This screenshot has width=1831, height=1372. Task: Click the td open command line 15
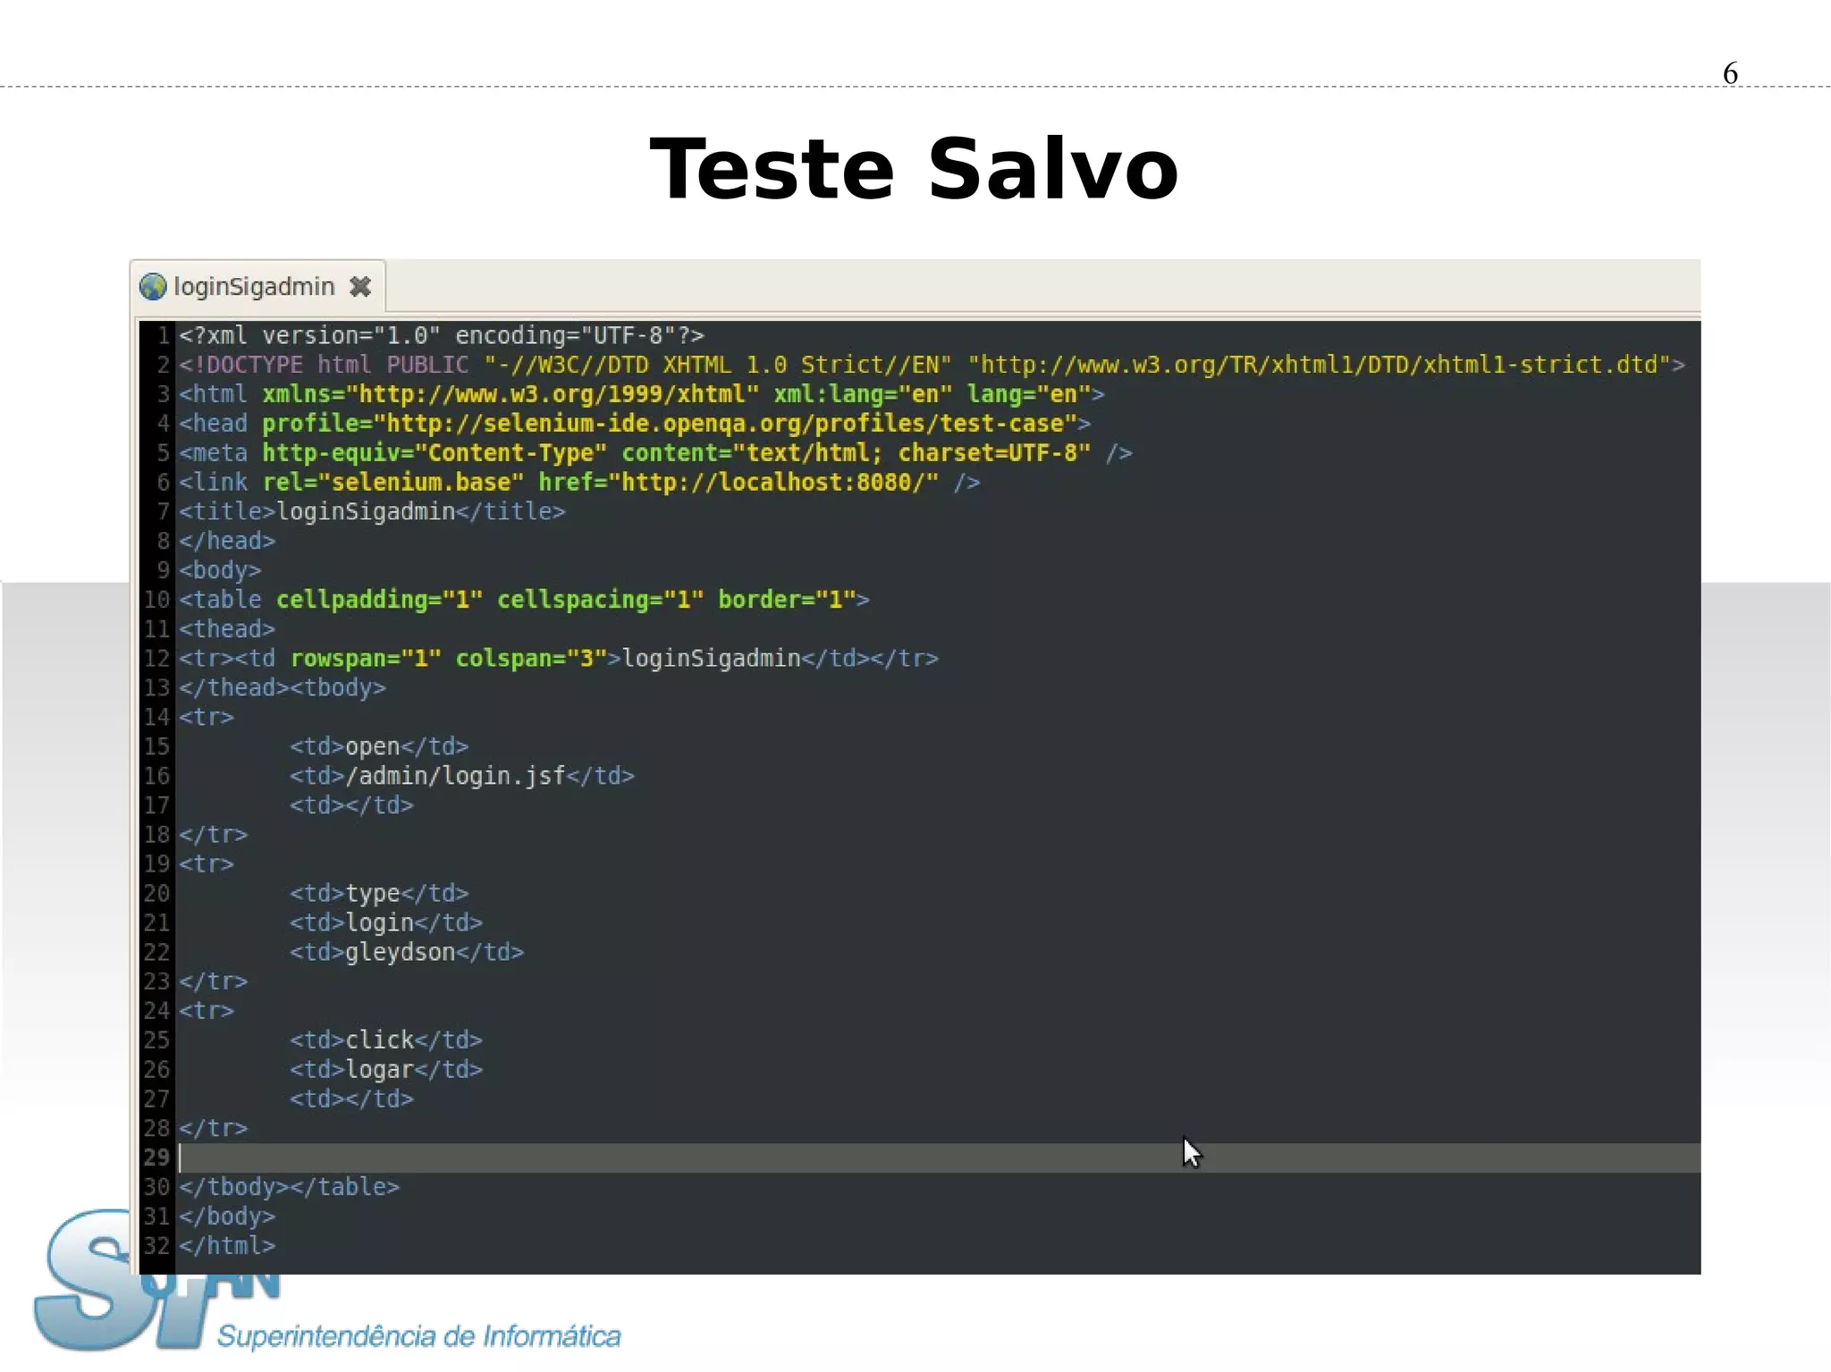pyautogui.click(x=379, y=747)
